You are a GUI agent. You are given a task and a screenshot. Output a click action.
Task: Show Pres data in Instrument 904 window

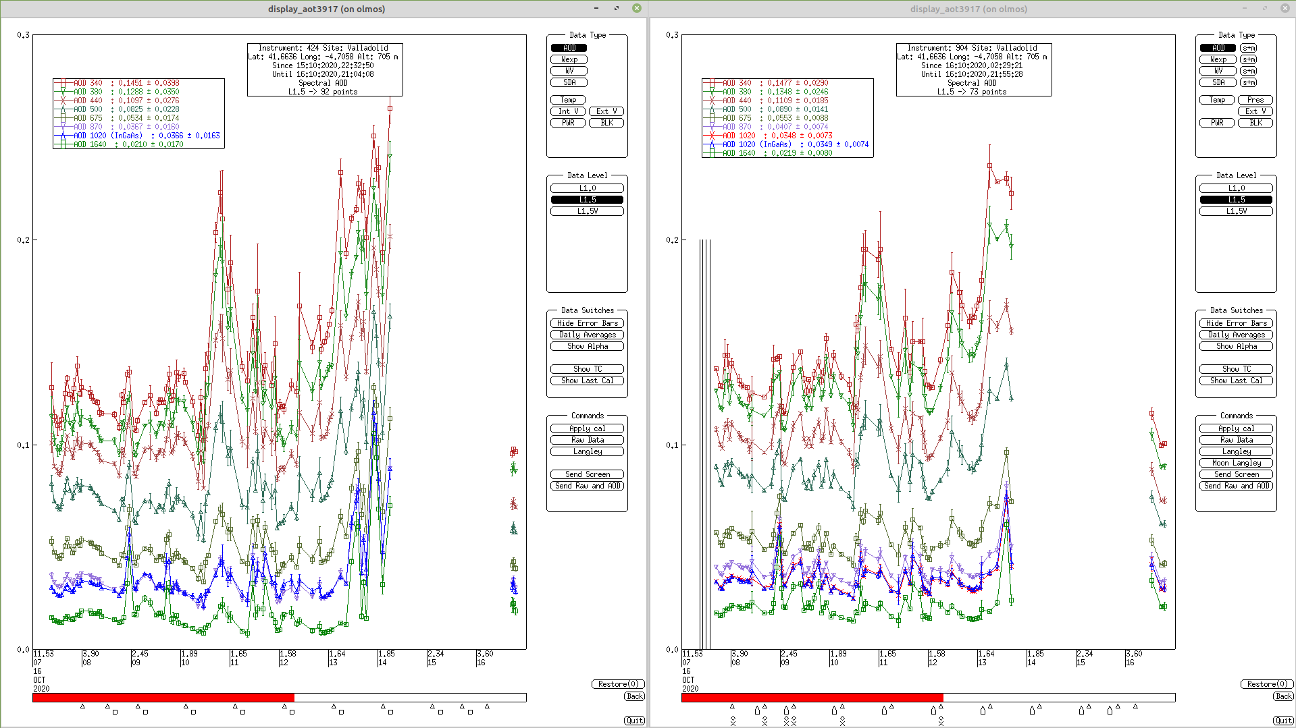1255,100
